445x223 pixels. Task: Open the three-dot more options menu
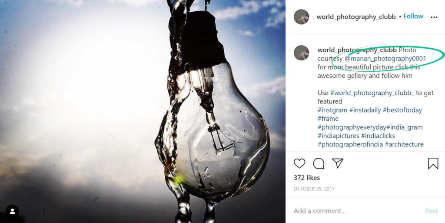pyautogui.click(x=434, y=17)
